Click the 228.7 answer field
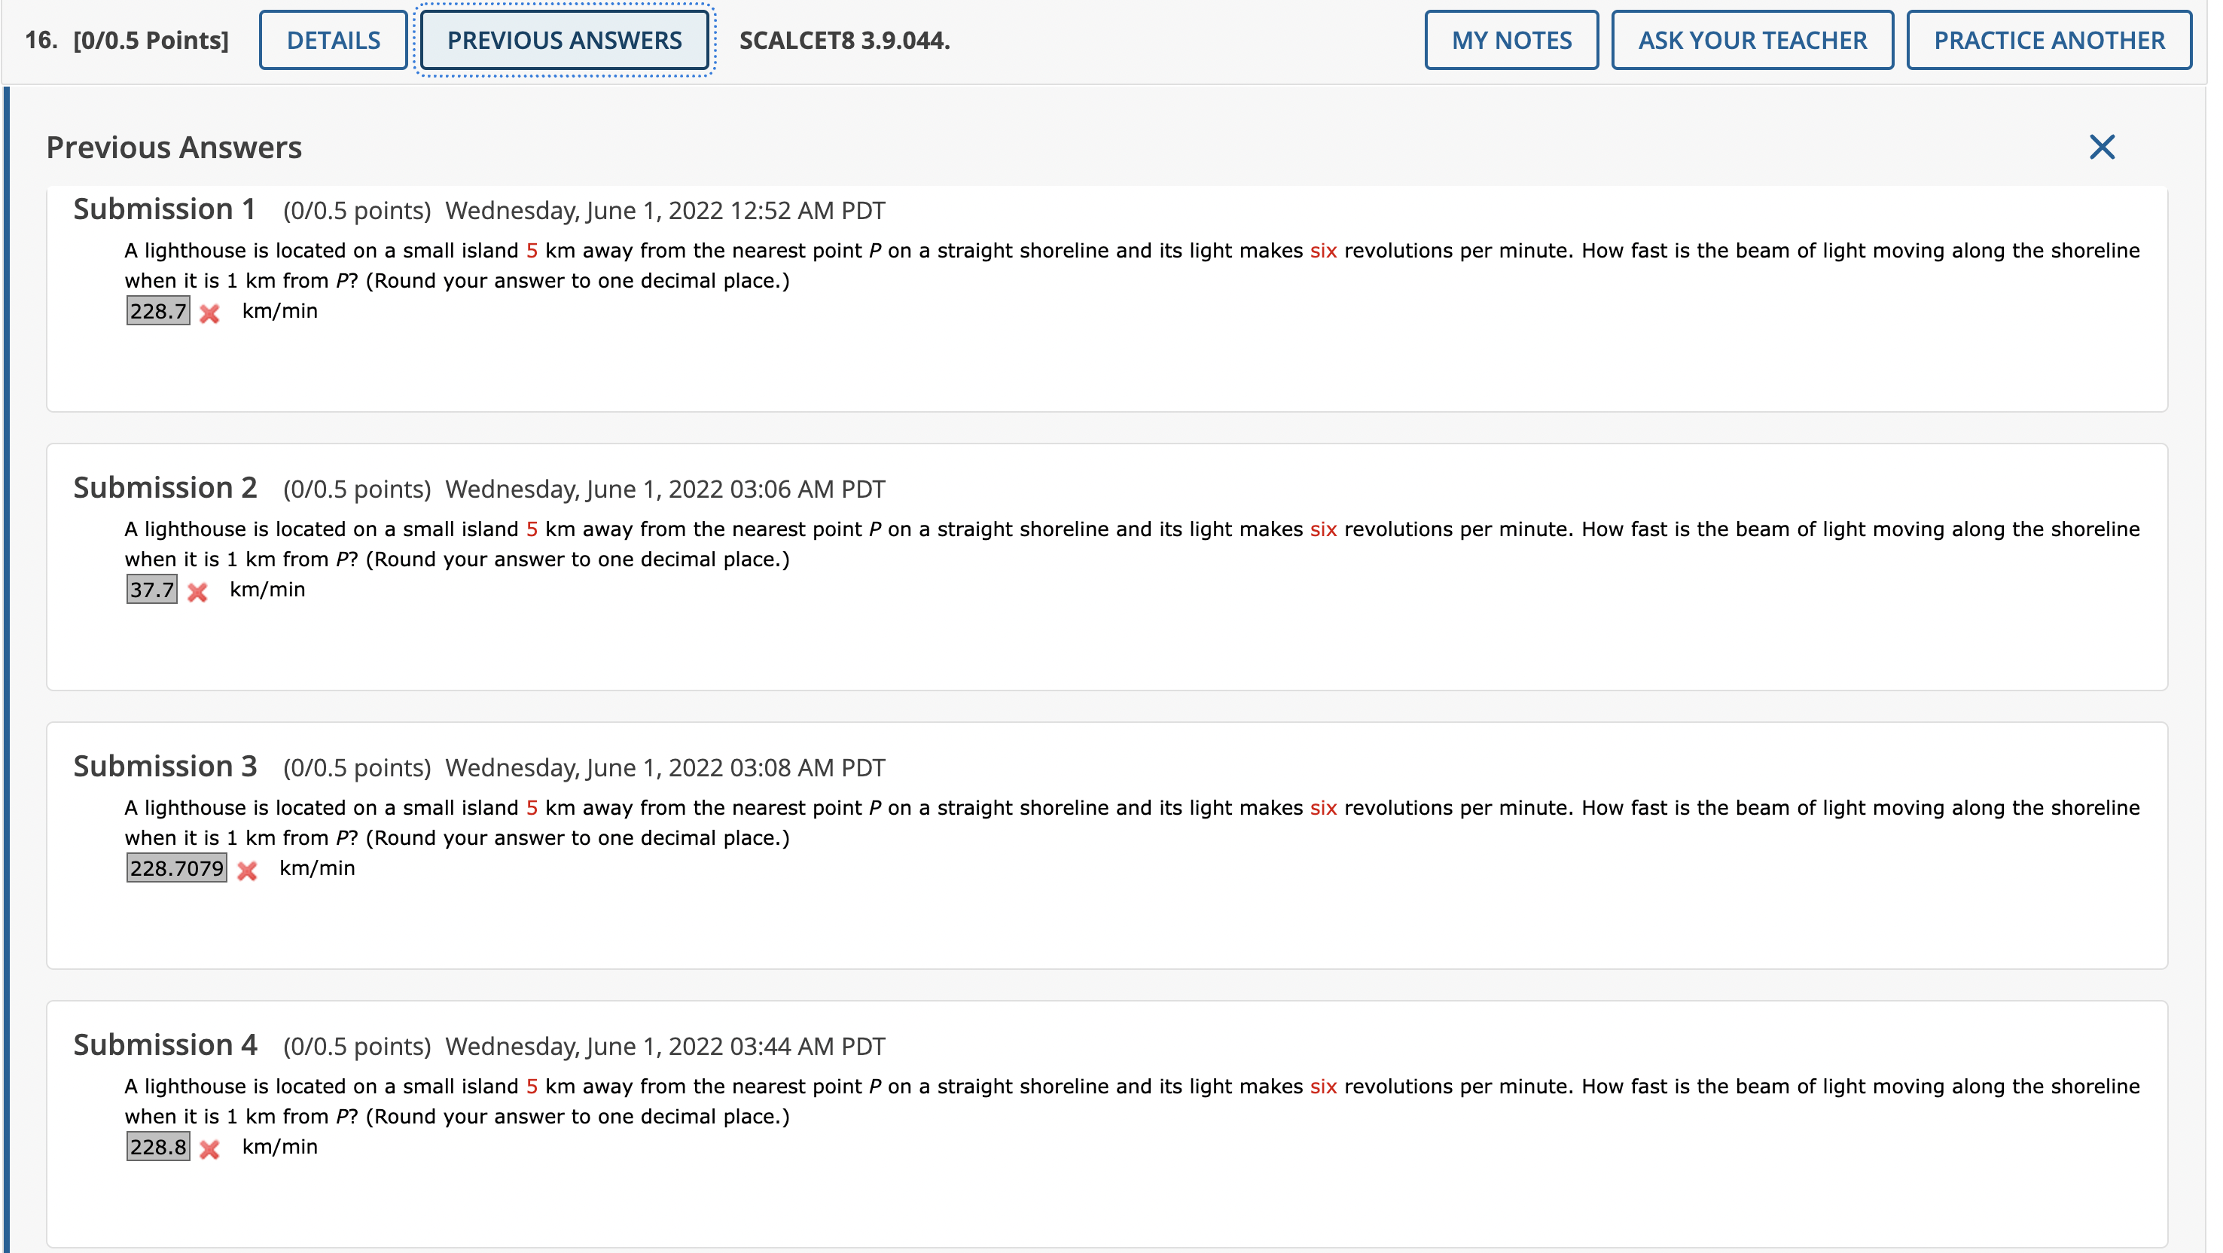This screenshot has width=2223, height=1253. pyautogui.click(x=158, y=312)
